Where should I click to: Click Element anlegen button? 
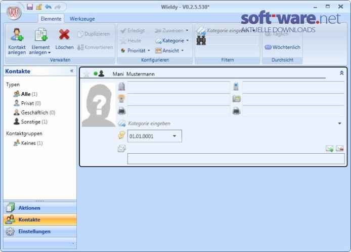(x=40, y=41)
